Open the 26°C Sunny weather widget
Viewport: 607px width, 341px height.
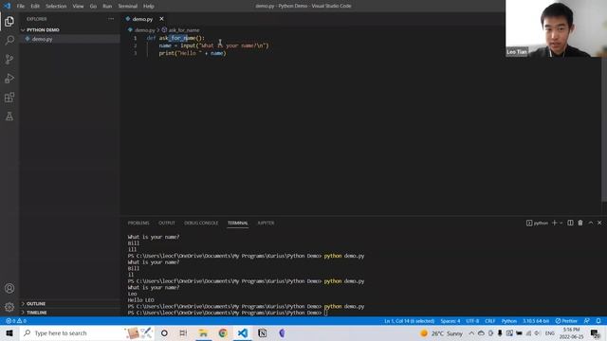click(441, 332)
